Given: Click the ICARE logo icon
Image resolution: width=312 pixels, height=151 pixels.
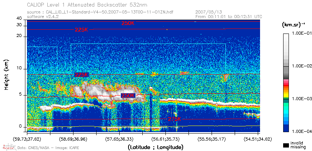Looking at the screenshot, I should coord(9,147).
